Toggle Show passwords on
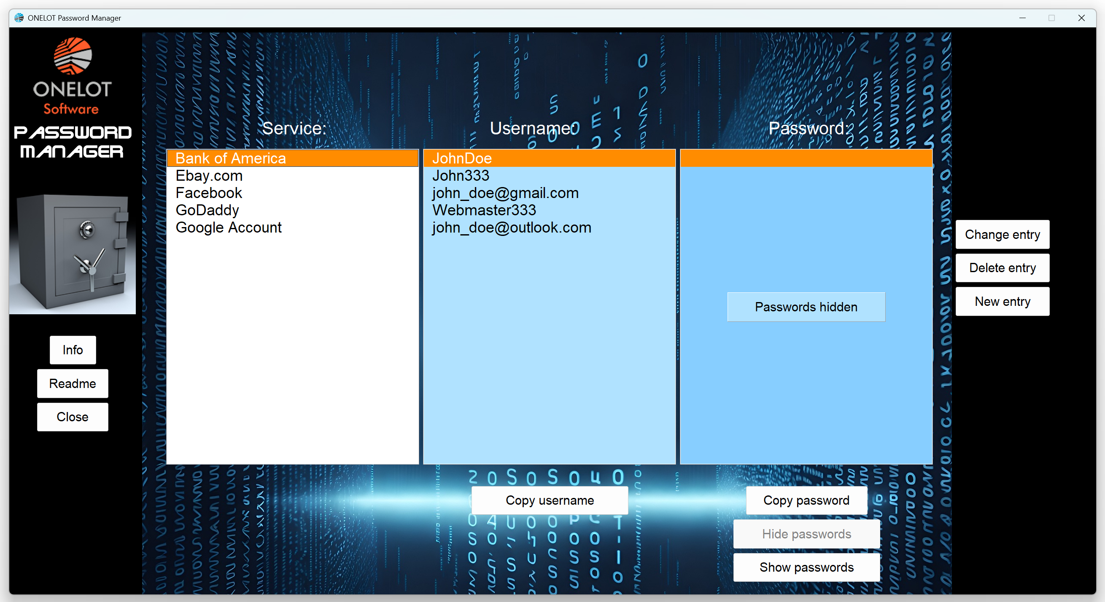The height and width of the screenshot is (602, 1105). pyautogui.click(x=806, y=567)
